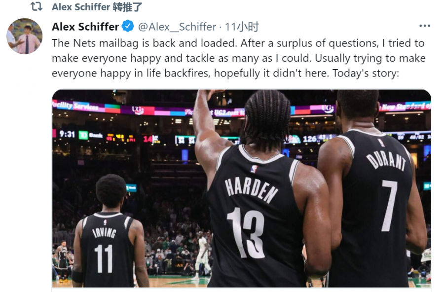Click the 'Today's story:' text at tweet end
The image size is (444, 292).
pyautogui.click(x=366, y=73)
